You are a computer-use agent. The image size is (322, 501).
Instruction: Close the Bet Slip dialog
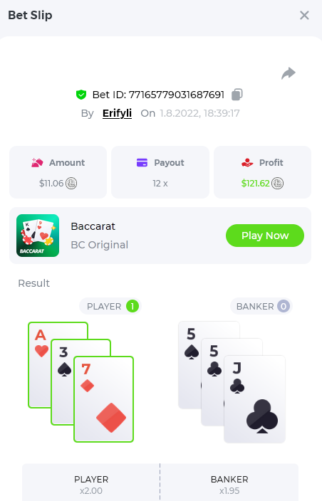304,15
